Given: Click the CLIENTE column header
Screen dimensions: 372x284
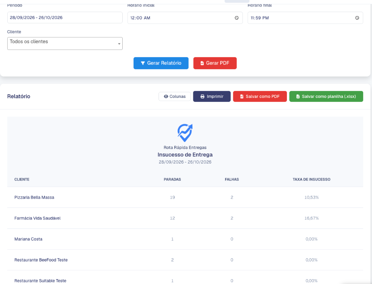Looking at the screenshot, I should (x=22, y=179).
